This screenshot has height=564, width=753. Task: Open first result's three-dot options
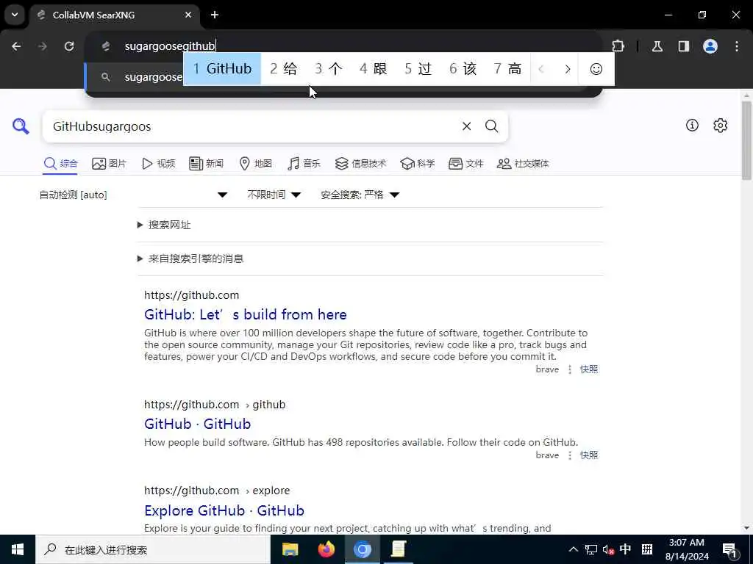point(570,369)
